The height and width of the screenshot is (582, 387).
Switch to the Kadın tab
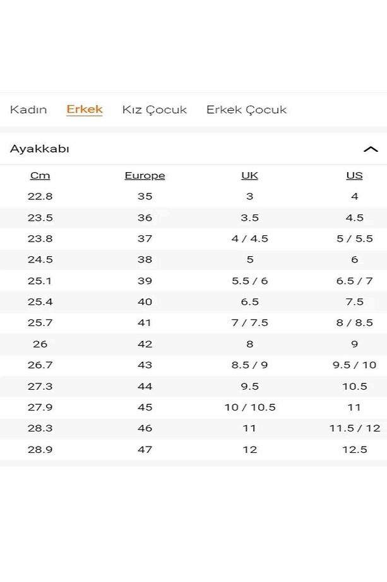[x=28, y=110]
